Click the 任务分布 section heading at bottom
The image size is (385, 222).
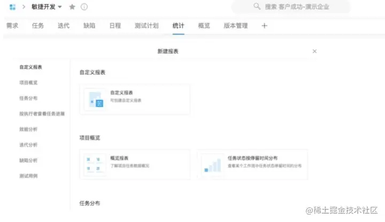90,203
